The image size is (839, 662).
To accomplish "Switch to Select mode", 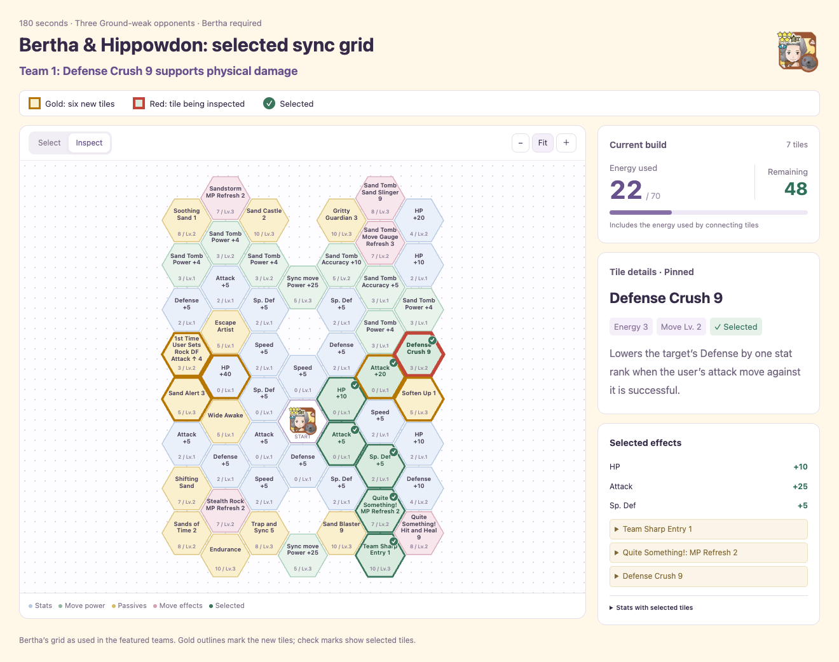I will click(x=49, y=143).
